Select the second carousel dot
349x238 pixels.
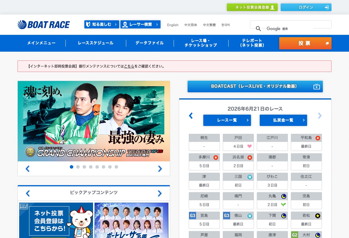click(x=78, y=167)
